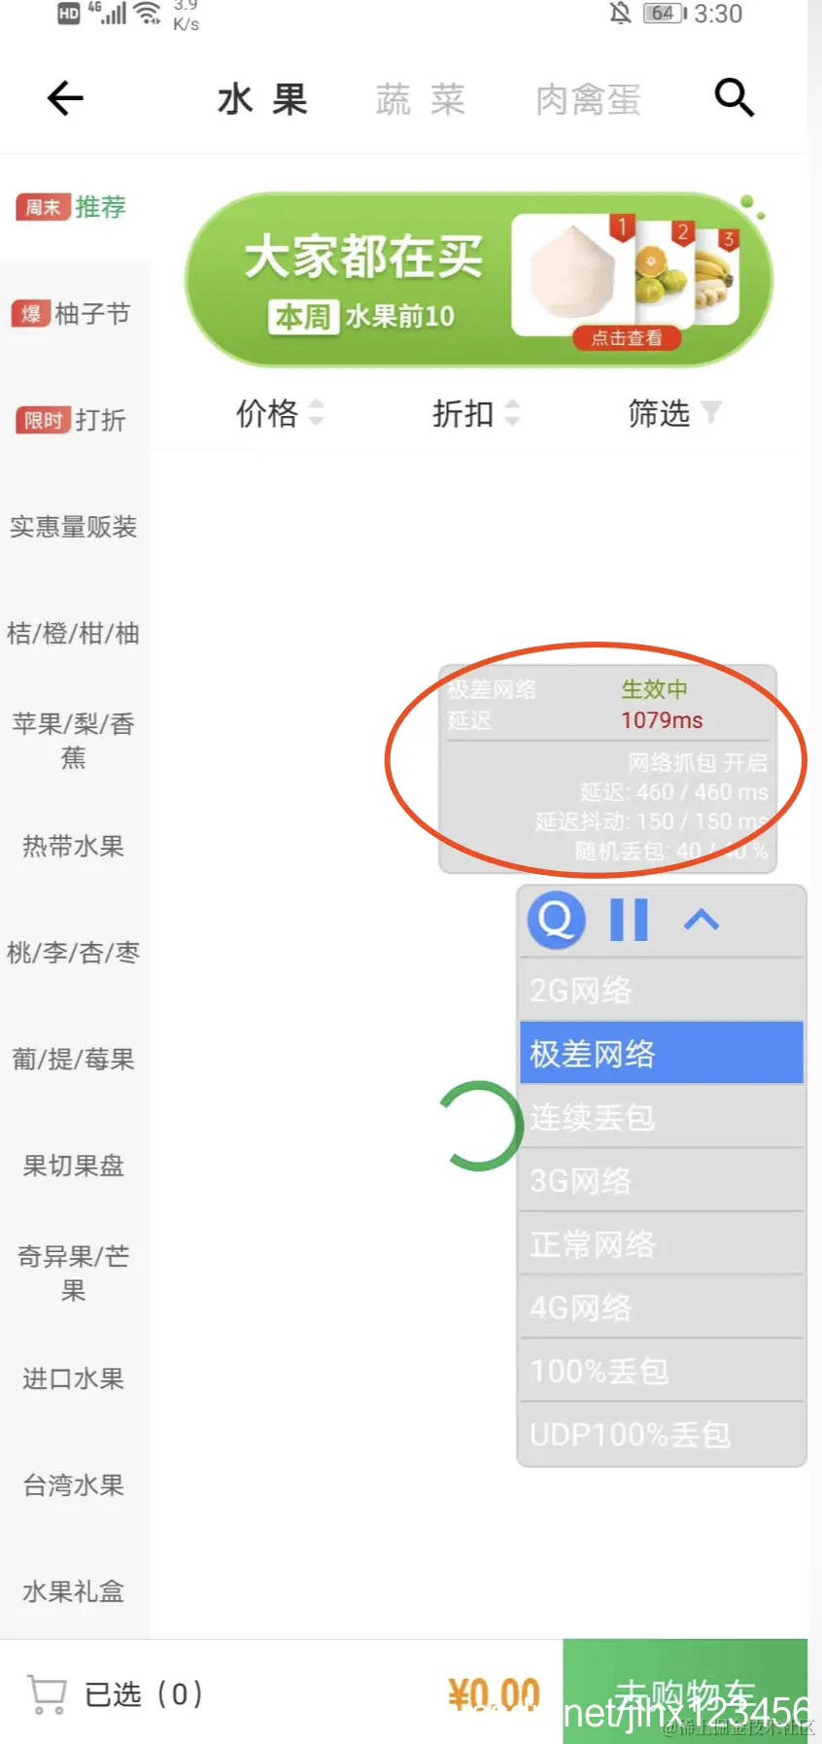Switch to the 蔬菜 tab
This screenshot has height=1744, width=822.
tap(421, 99)
